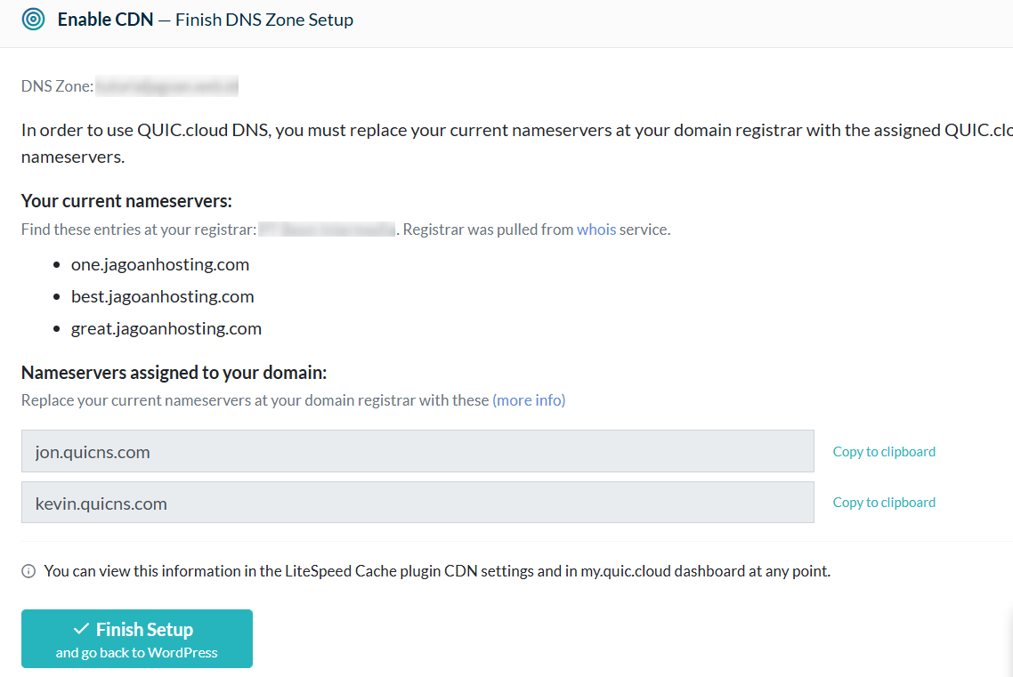
Task: Click the best.jagoanhosting.com entry
Action: (x=163, y=297)
